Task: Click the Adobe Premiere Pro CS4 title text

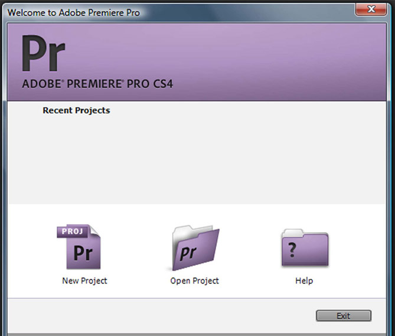Action: coord(97,84)
